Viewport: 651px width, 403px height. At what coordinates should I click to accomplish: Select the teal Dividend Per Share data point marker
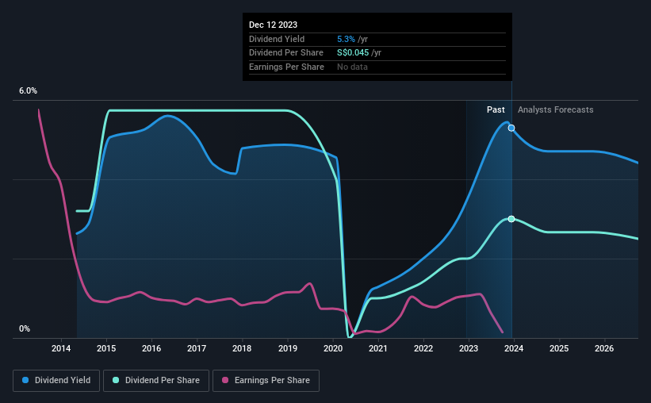point(511,219)
